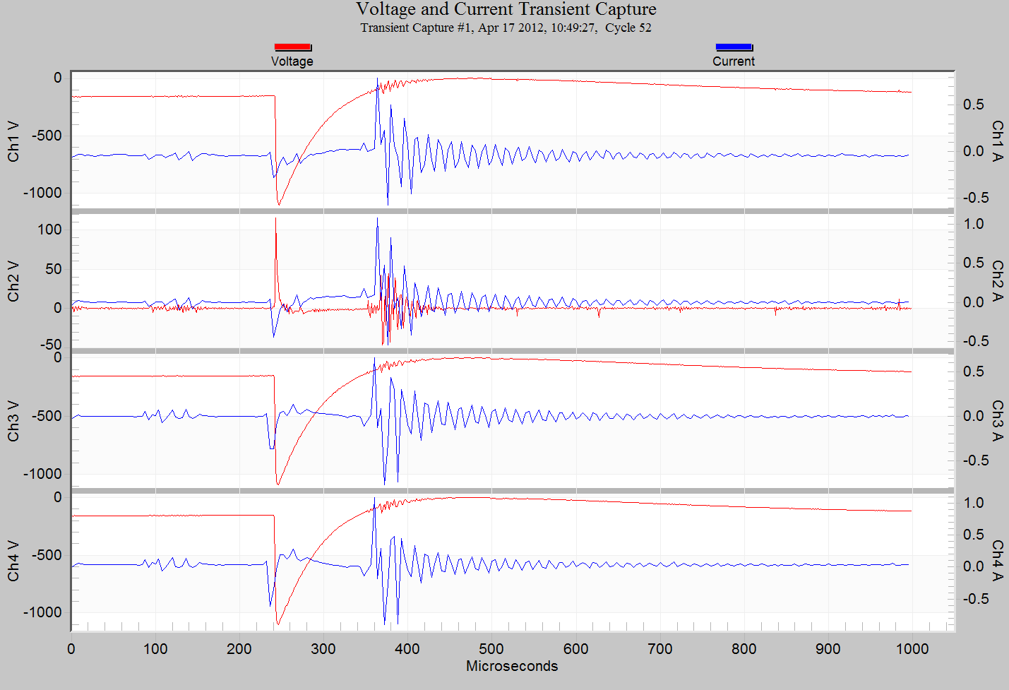Select the Ch3 A right axis label
1009x690 pixels.
click(996, 421)
